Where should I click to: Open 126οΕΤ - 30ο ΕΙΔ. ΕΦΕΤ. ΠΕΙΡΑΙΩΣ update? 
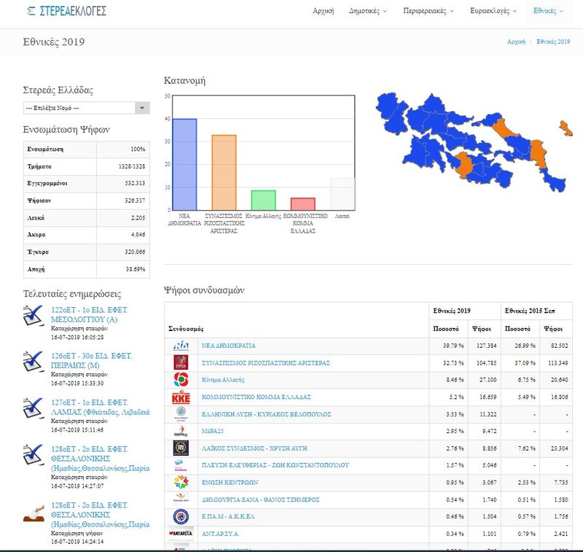pos(92,361)
